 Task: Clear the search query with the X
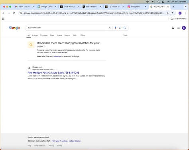(110, 28)
